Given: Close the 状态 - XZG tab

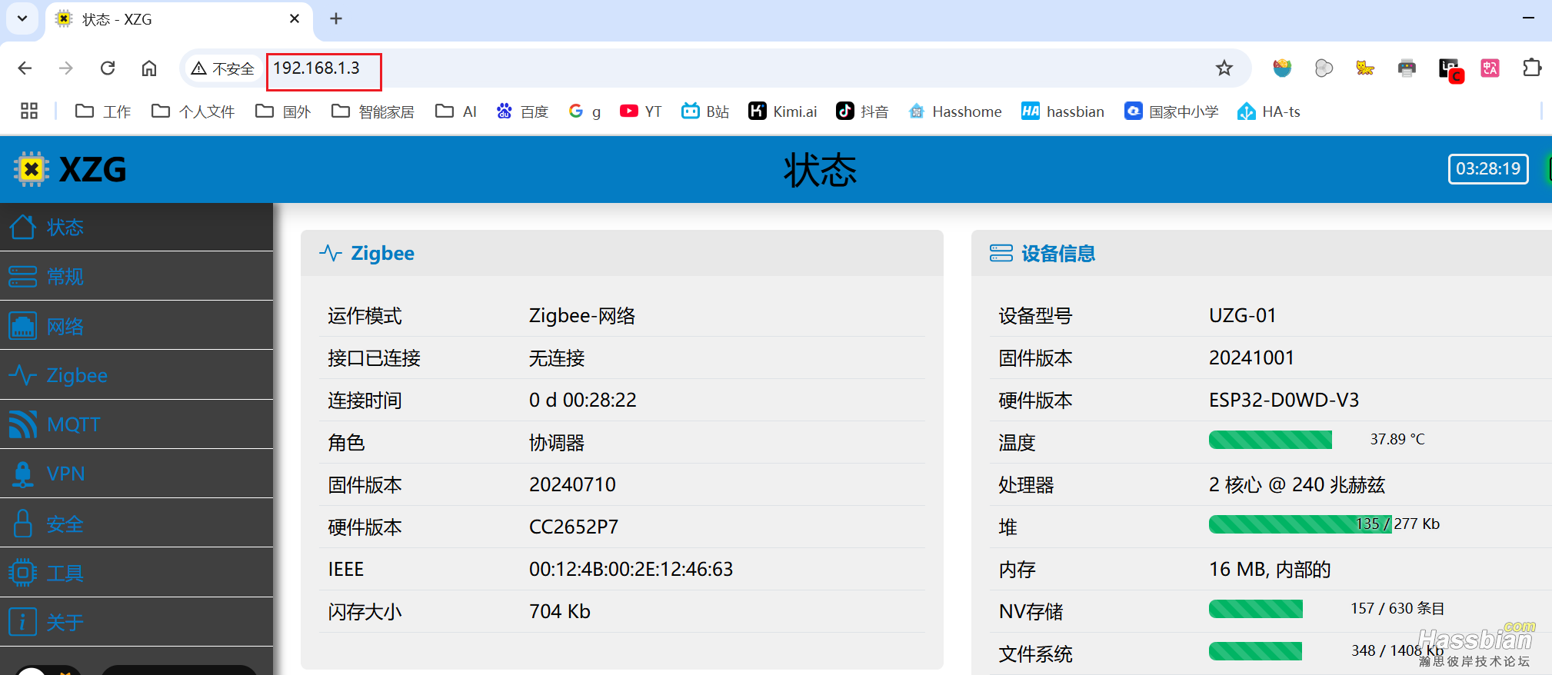Looking at the screenshot, I should [295, 18].
